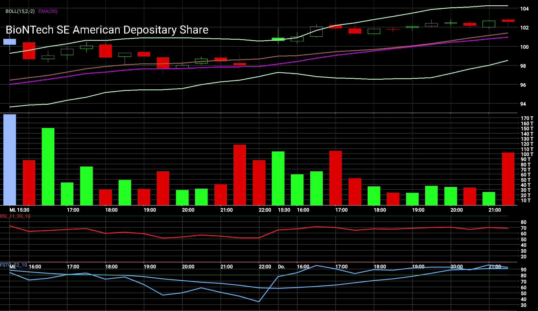The height and width of the screenshot is (311, 538).
Task: Click the 80 level on the RSI axis
Action: coord(523,222)
